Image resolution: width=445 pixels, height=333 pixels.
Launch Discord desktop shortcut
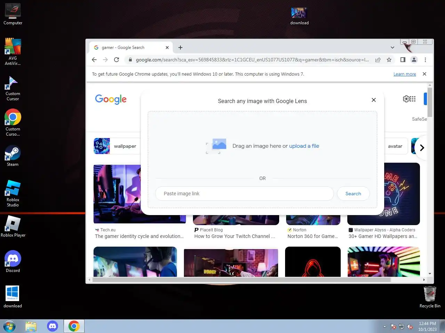coord(13,261)
